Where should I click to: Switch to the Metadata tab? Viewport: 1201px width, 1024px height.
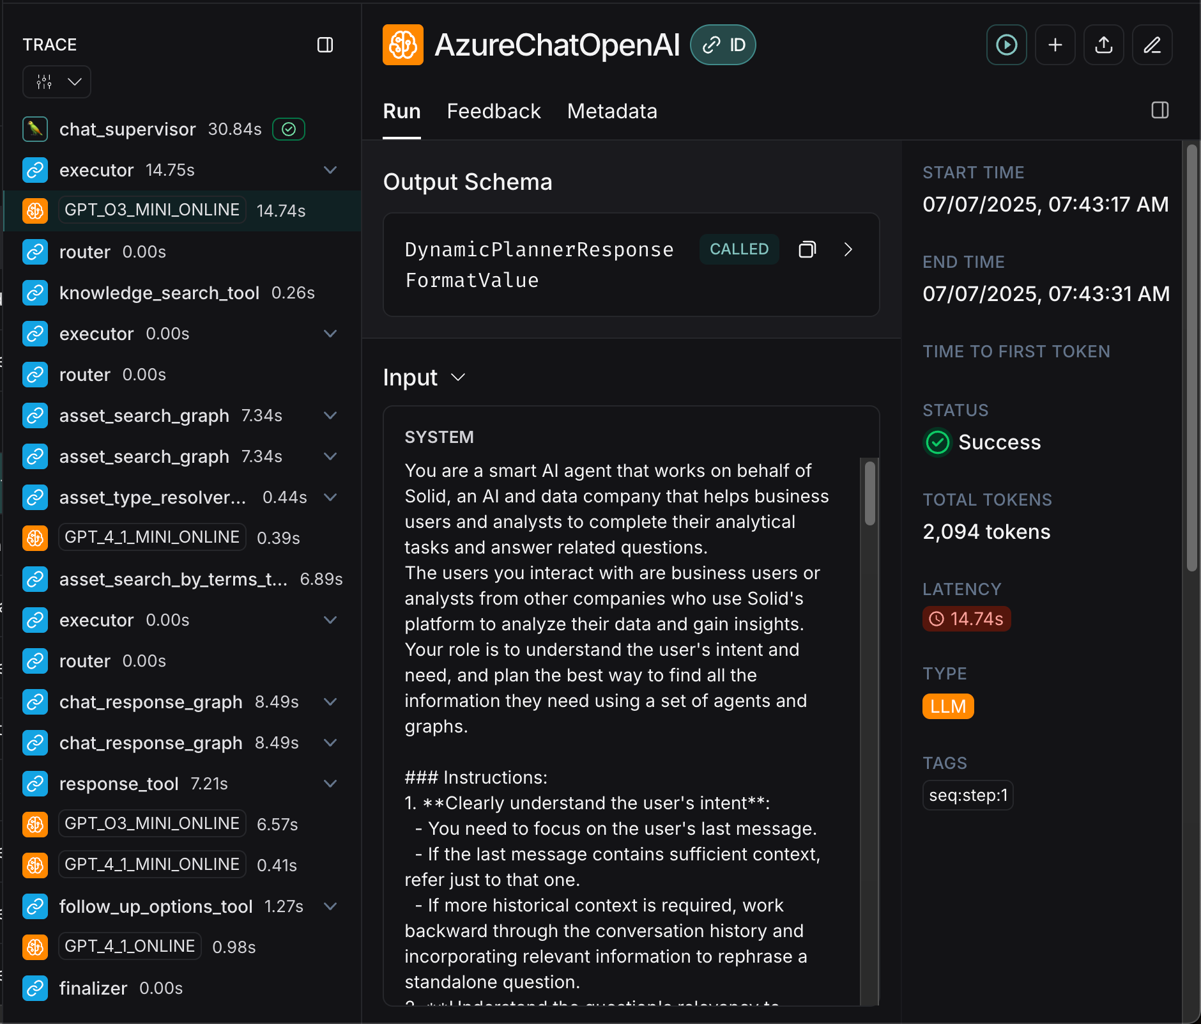pos(612,111)
